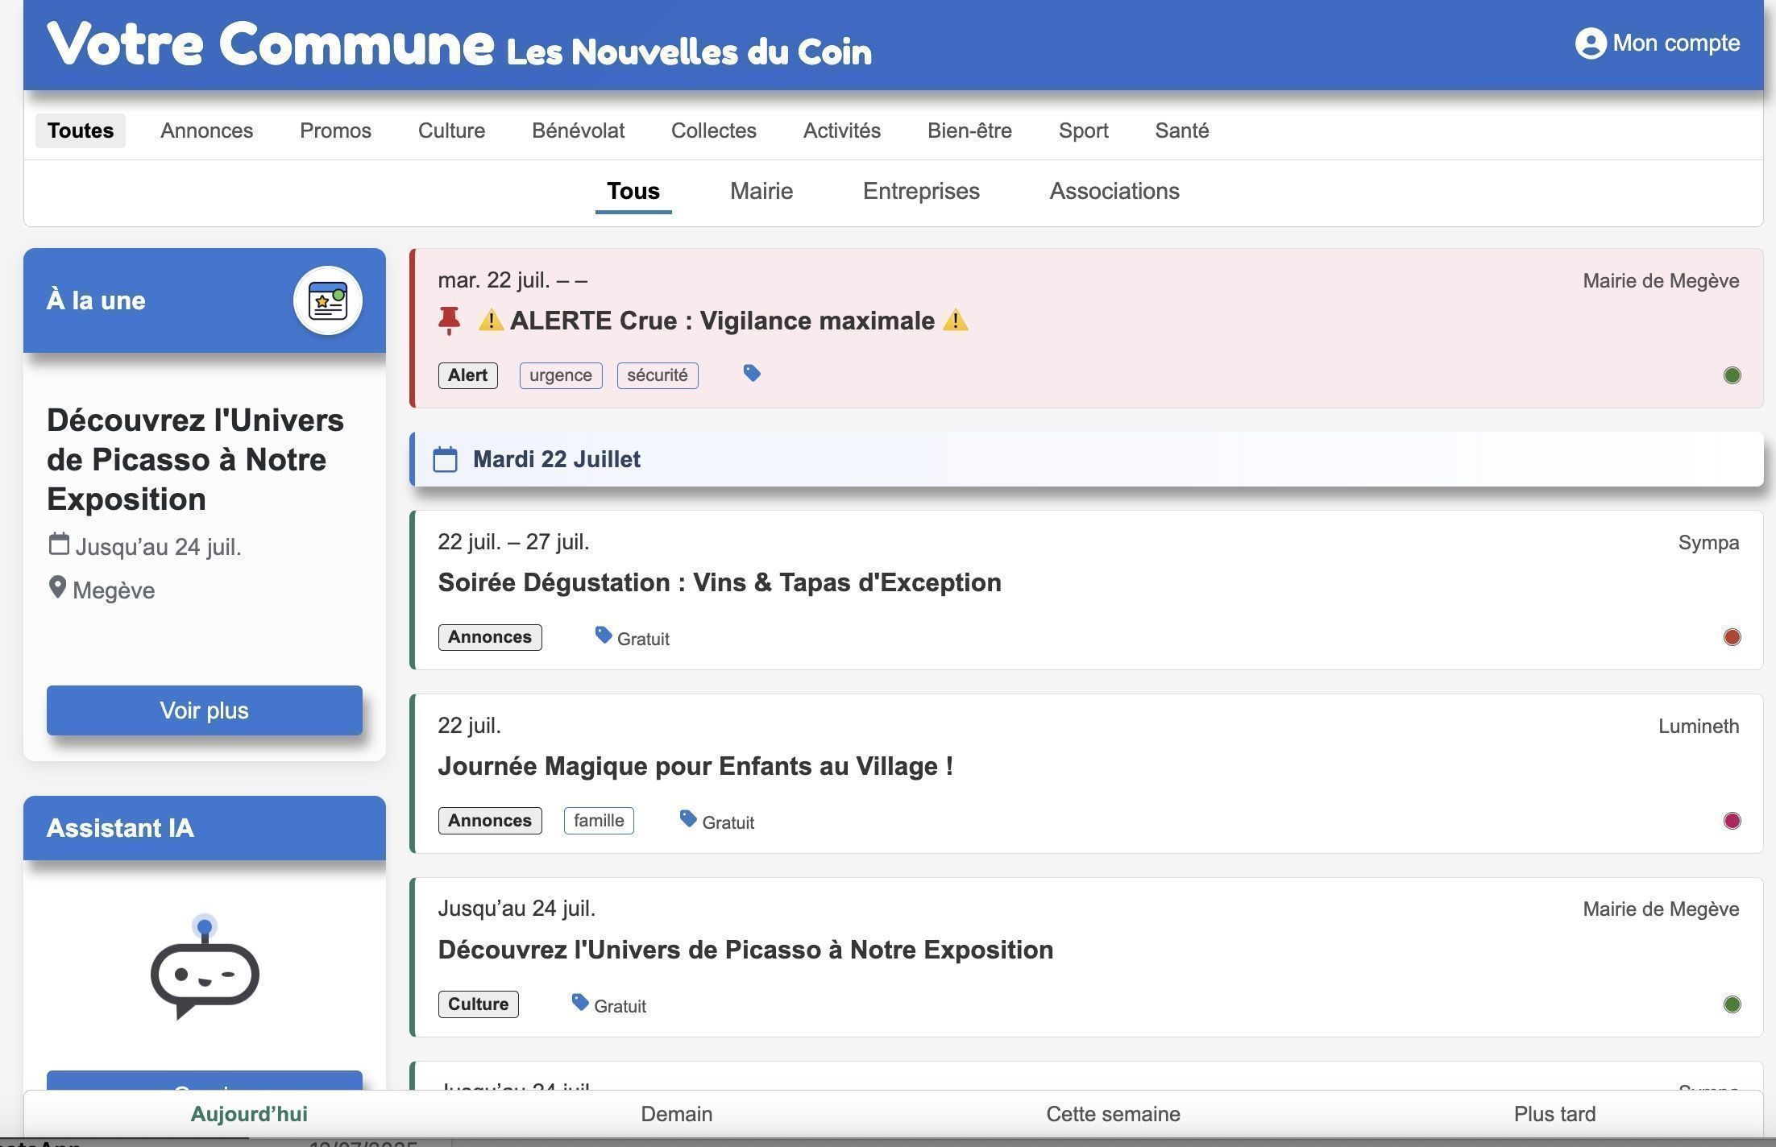Click the blue tag icon on ALERTE Crue card

coord(751,373)
